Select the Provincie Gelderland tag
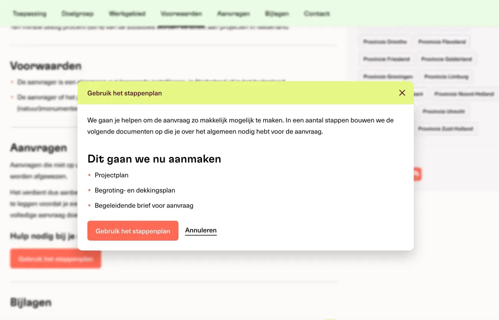This screenshot has height=320, width=499. pos(446,59)
